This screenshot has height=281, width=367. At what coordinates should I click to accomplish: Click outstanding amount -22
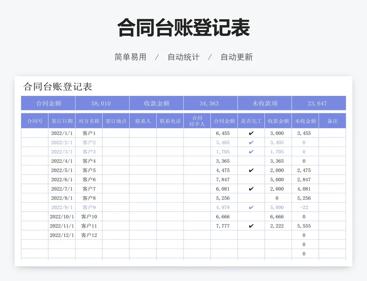point(304,207)
